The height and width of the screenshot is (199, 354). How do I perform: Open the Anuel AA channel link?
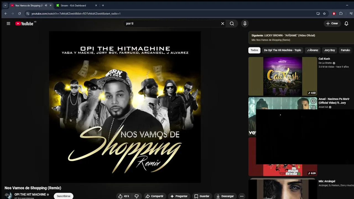point(323,107)
